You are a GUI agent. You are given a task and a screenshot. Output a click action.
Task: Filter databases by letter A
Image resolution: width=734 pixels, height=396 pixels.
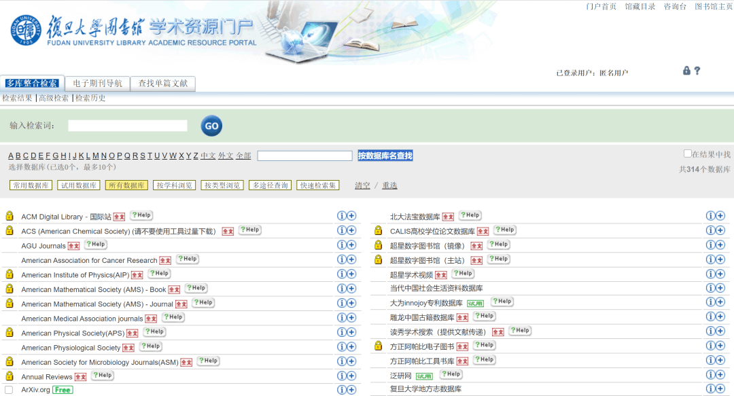11,156
